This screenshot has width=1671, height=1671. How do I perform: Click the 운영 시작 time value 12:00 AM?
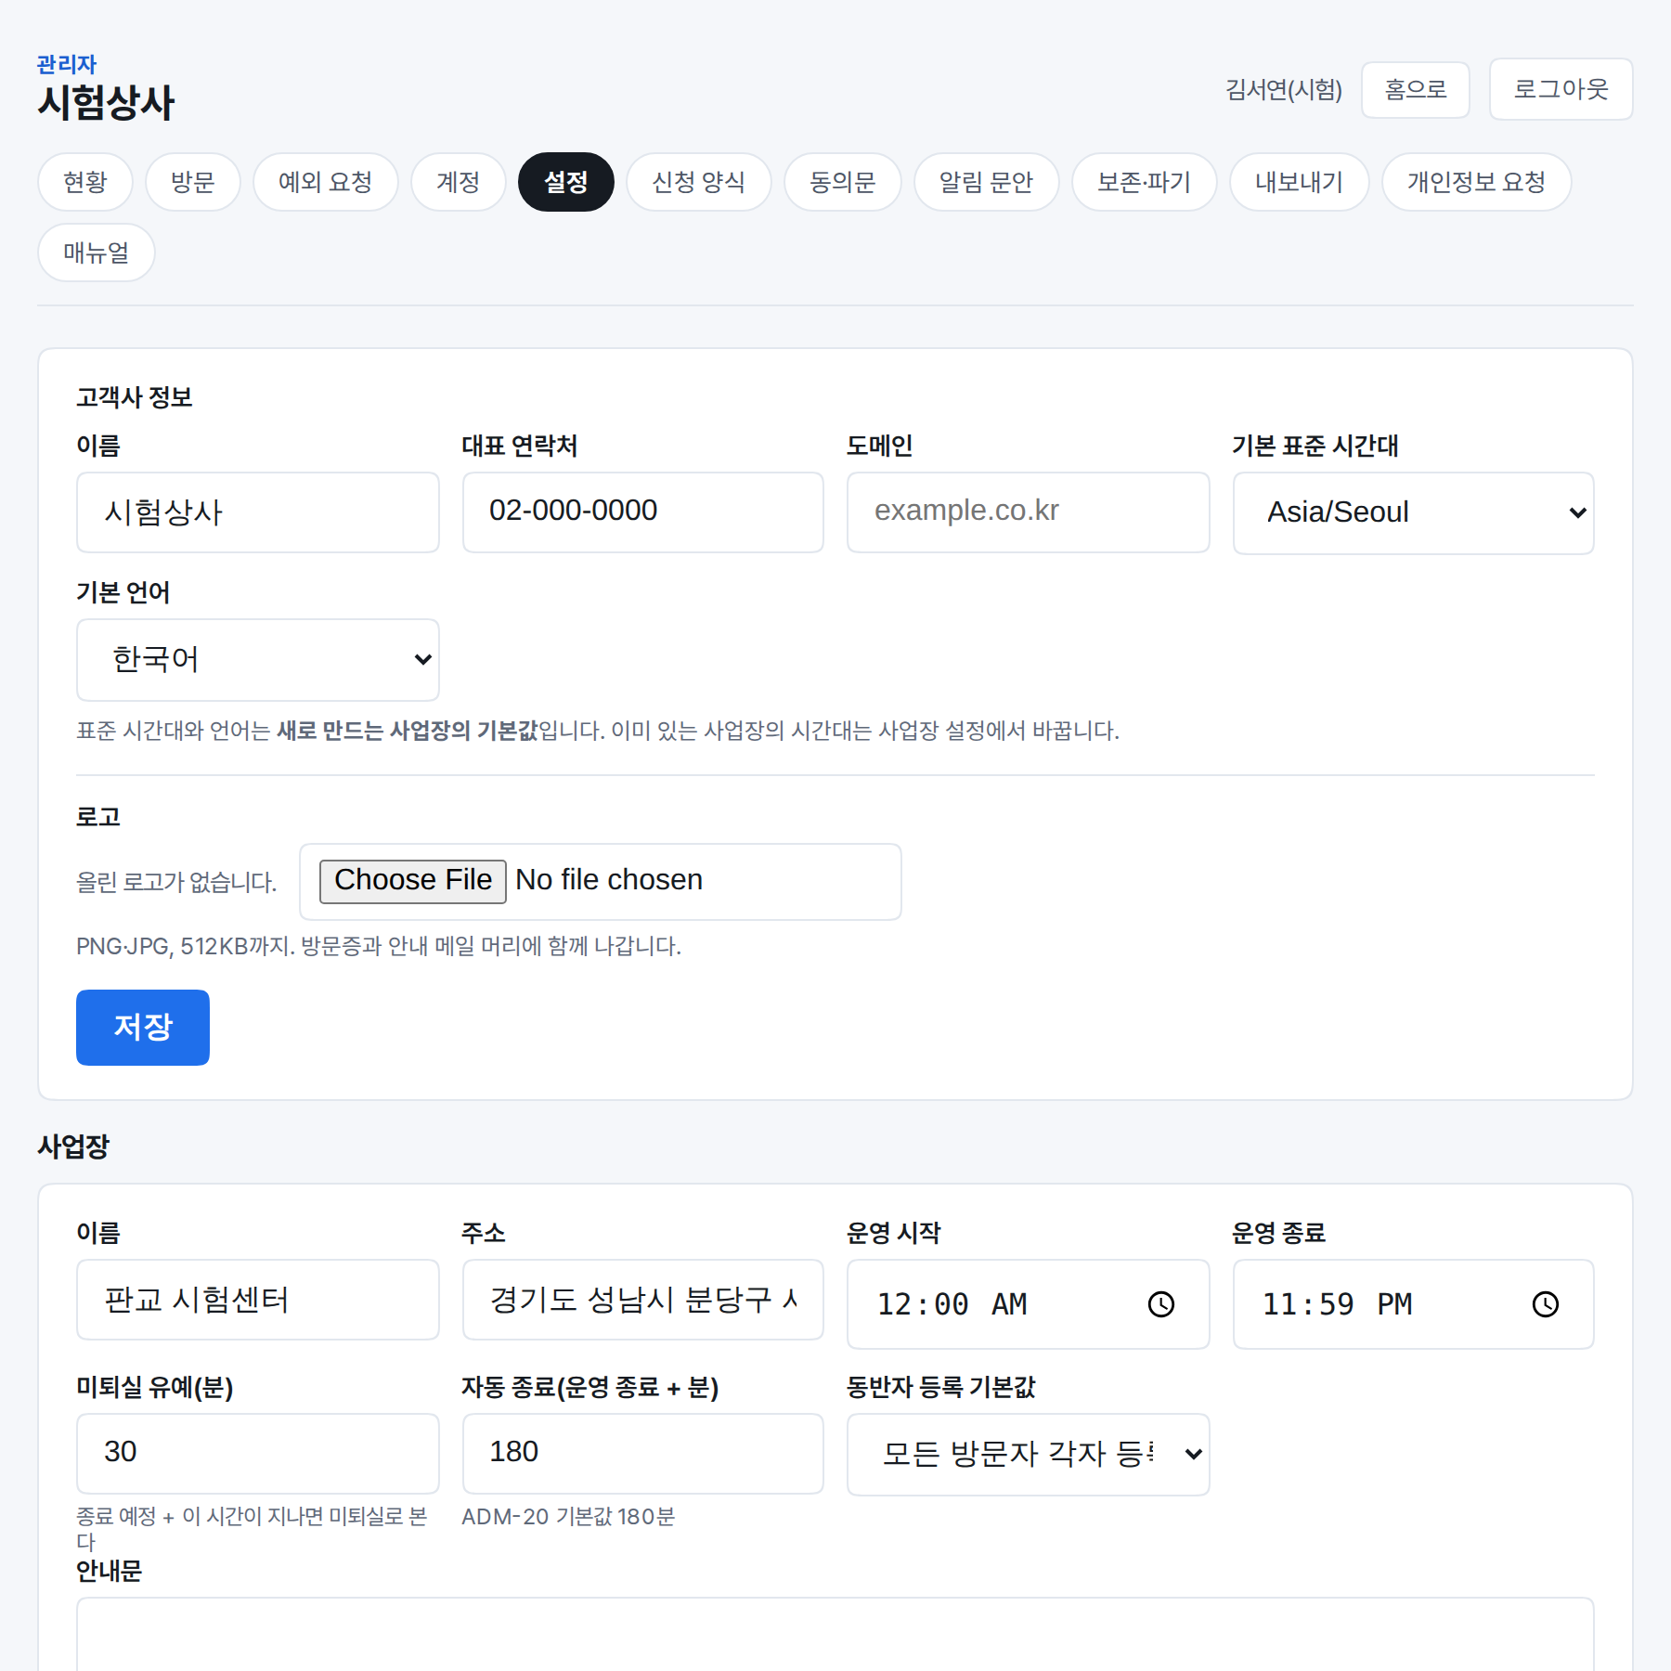[x=952, y=1304]
